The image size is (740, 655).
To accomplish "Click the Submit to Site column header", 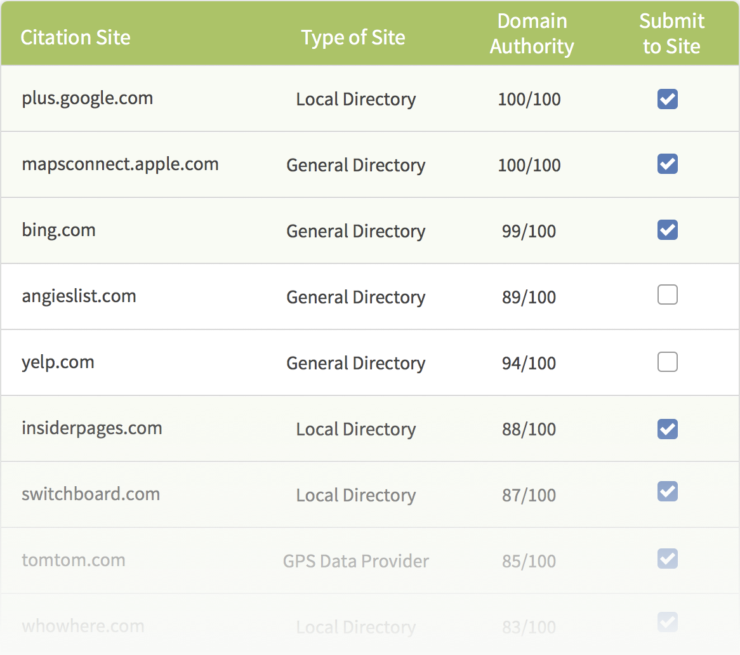I will pyautogui.click(x=671, y=34).
